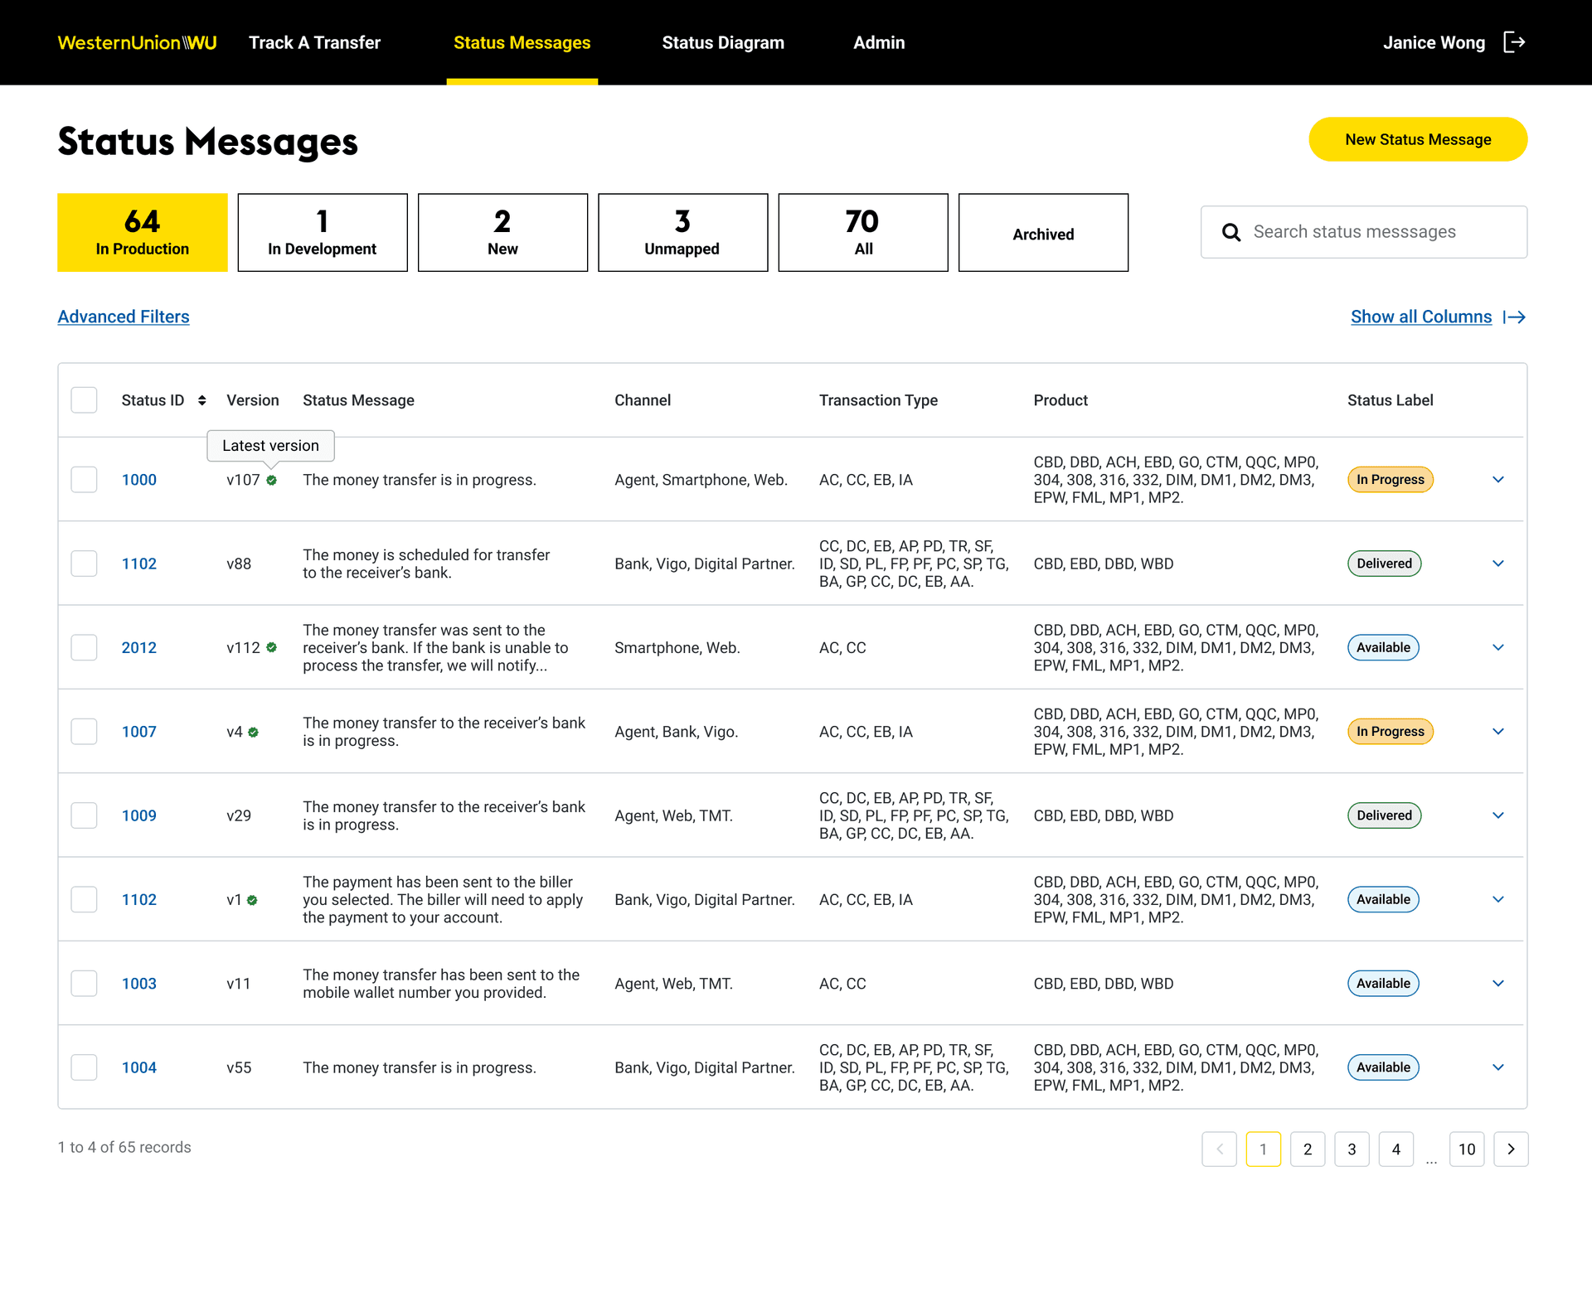Click the New Status Message button
Screen dimensions: 1592x1316
point(1417,139)
